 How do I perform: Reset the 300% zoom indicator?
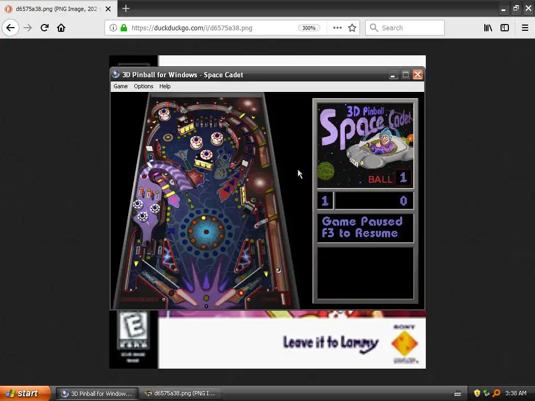click(309, 28)
